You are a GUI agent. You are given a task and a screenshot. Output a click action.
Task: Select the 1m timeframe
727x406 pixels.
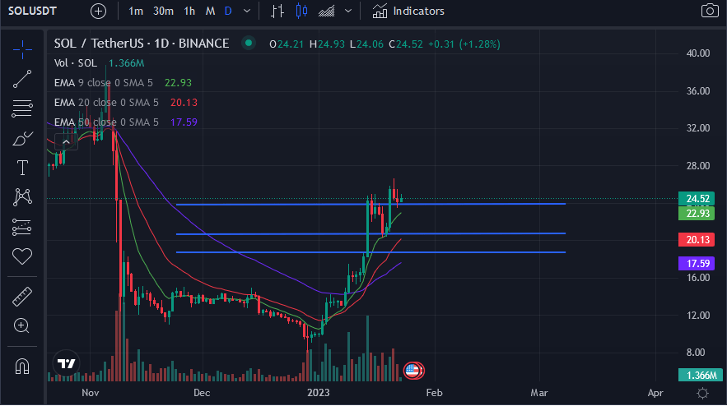(x=136, y=12)
